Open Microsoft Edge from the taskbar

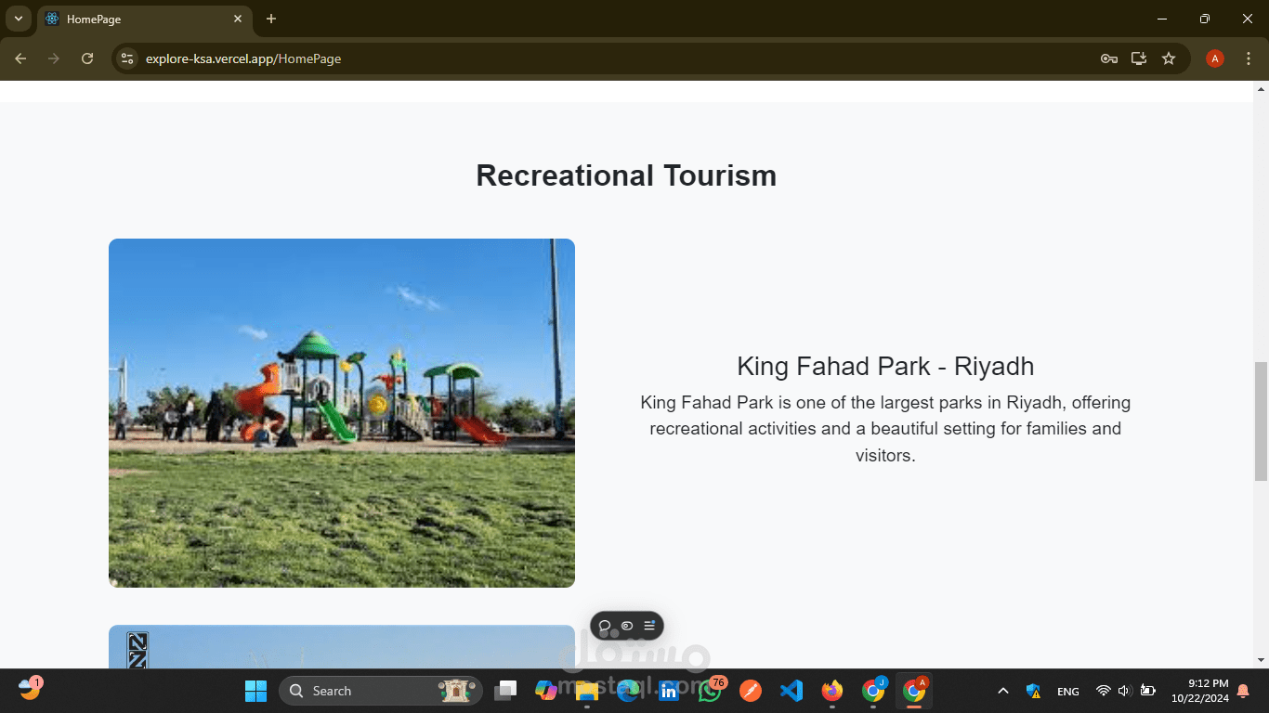(628, 691)
